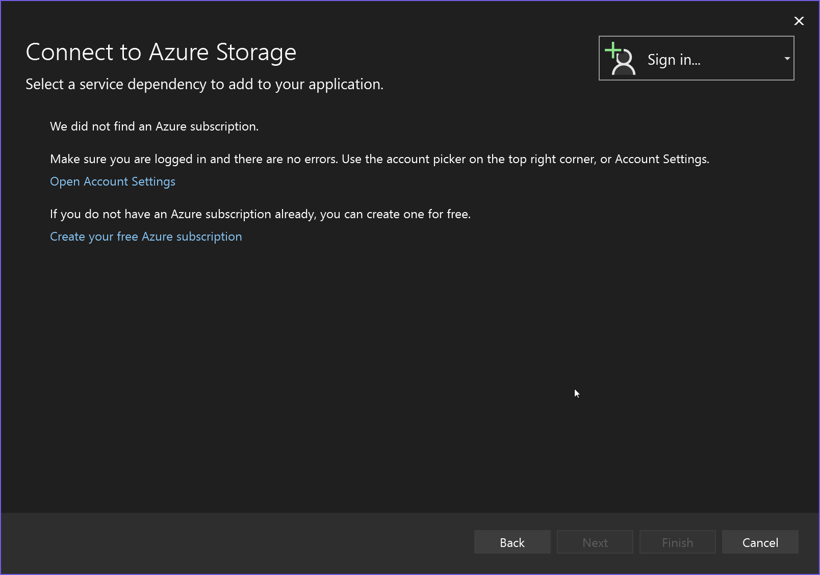This screenshot has width=820, height=575.
Task: Go to previous step with Back button
Action: point(512,542)
